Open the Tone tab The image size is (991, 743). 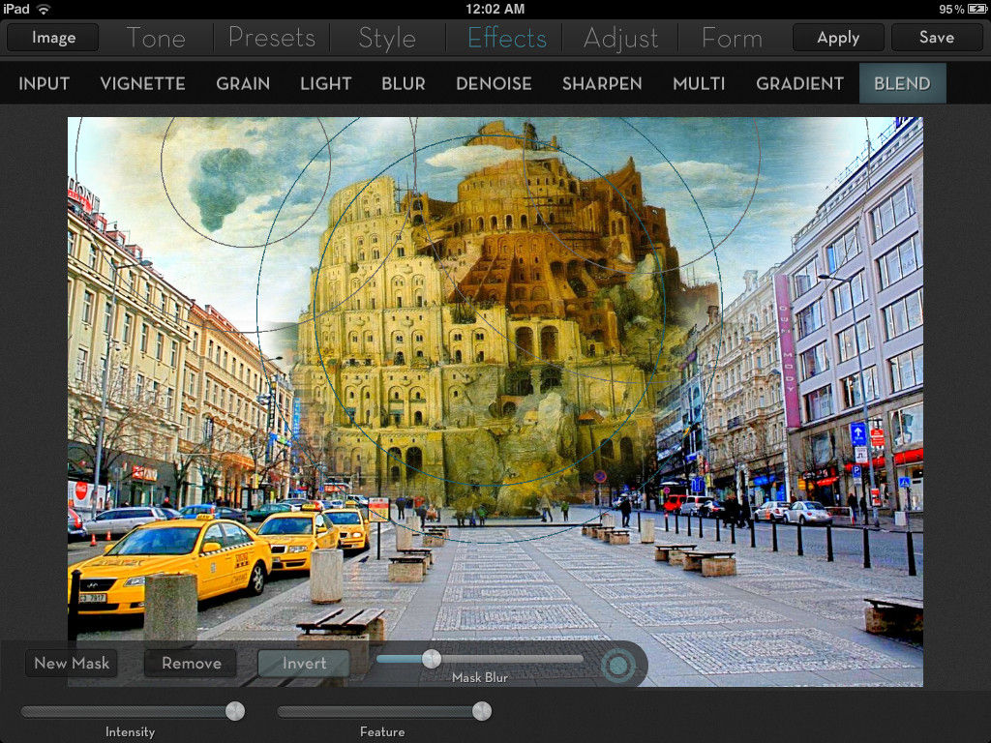(x=156, y=38)
